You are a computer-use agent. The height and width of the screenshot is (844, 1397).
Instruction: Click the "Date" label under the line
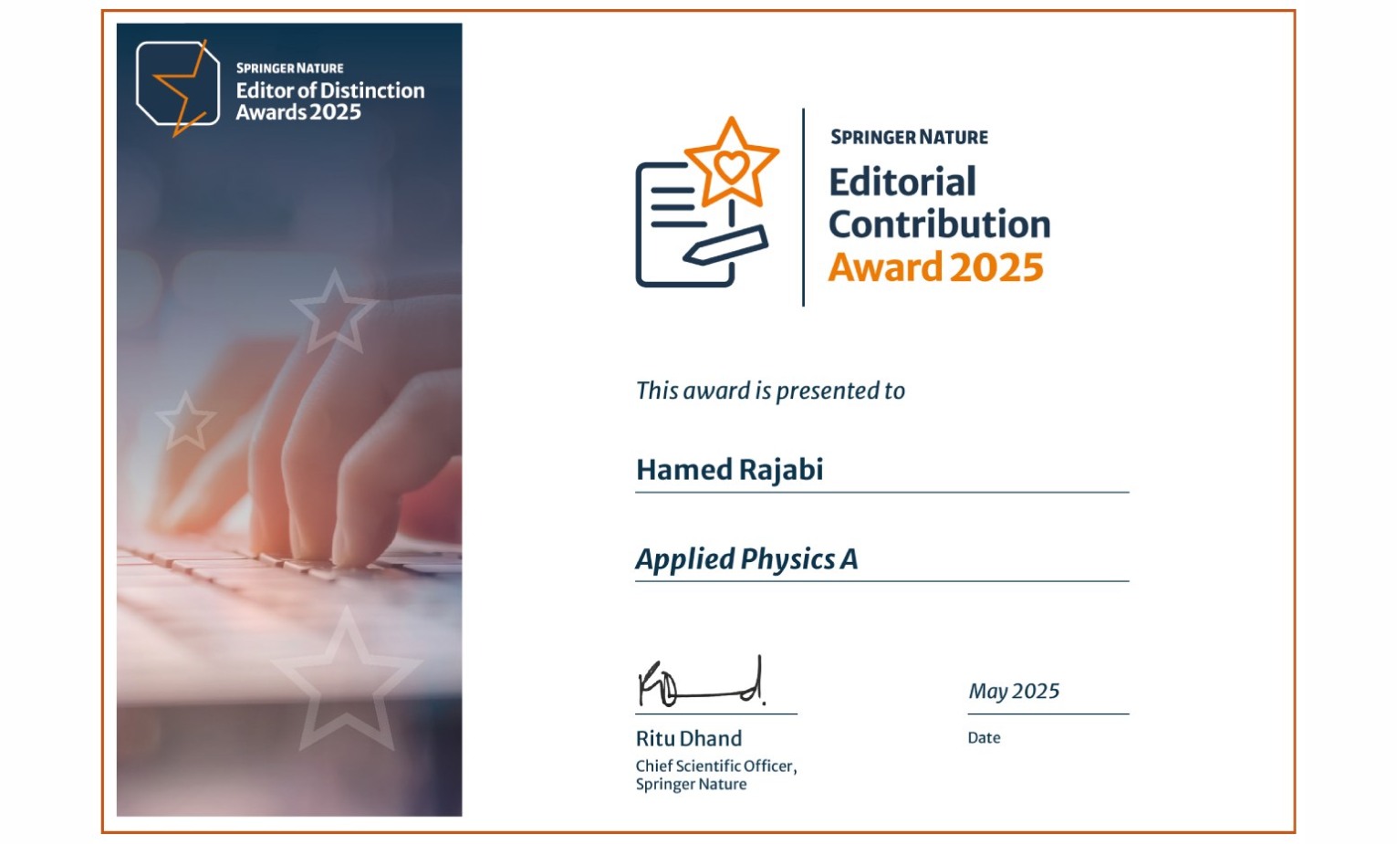tap(984, 737)
